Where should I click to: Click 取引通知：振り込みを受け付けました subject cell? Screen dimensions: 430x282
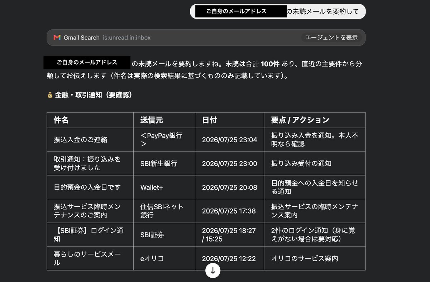[x=90, y=163]
